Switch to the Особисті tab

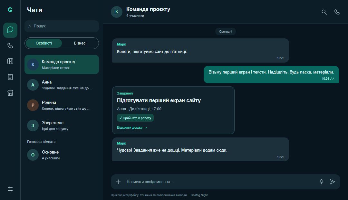click(x=44, y=43)
